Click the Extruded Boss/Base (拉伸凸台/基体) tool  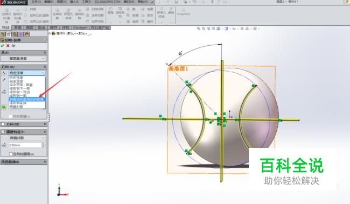tap(6, 16)
